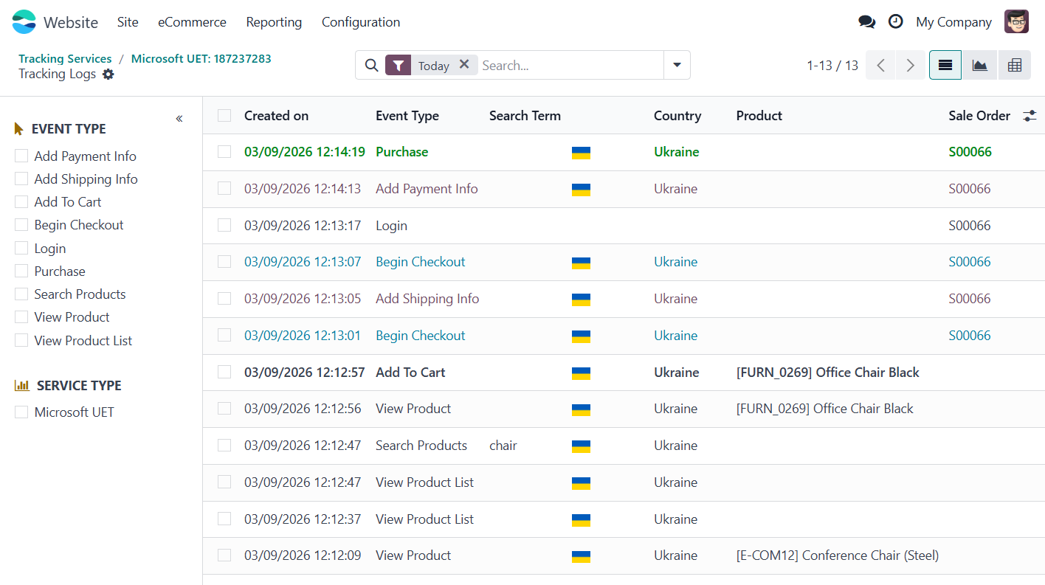Switch to pivot table view
Viewport: 1045px width, 585px height.
pos(1014,66)
